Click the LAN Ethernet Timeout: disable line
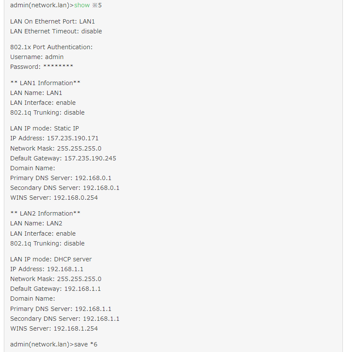This screenshot has height=352, width=348. click(x=56, y=31)
